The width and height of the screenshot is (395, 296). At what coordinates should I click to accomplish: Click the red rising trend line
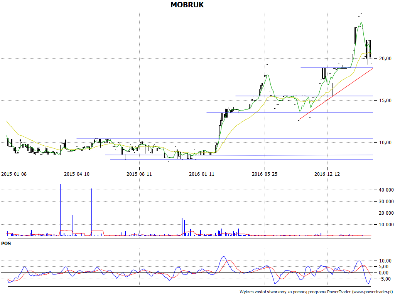click(x=336, y=94)
